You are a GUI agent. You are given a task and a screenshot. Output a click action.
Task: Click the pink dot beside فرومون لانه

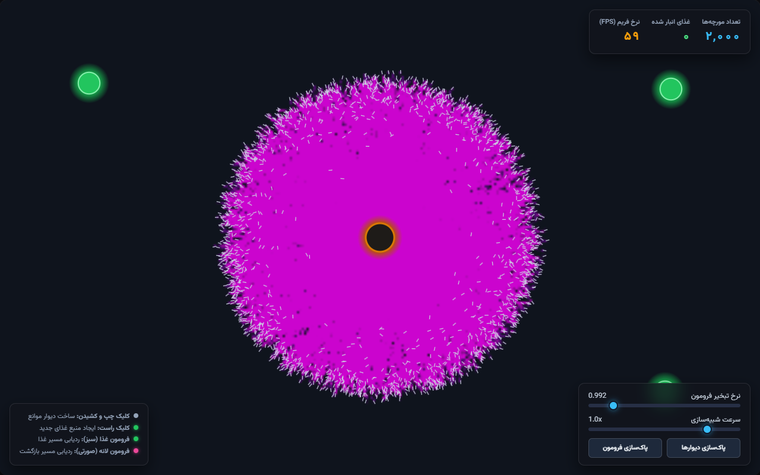coord(136,451)
